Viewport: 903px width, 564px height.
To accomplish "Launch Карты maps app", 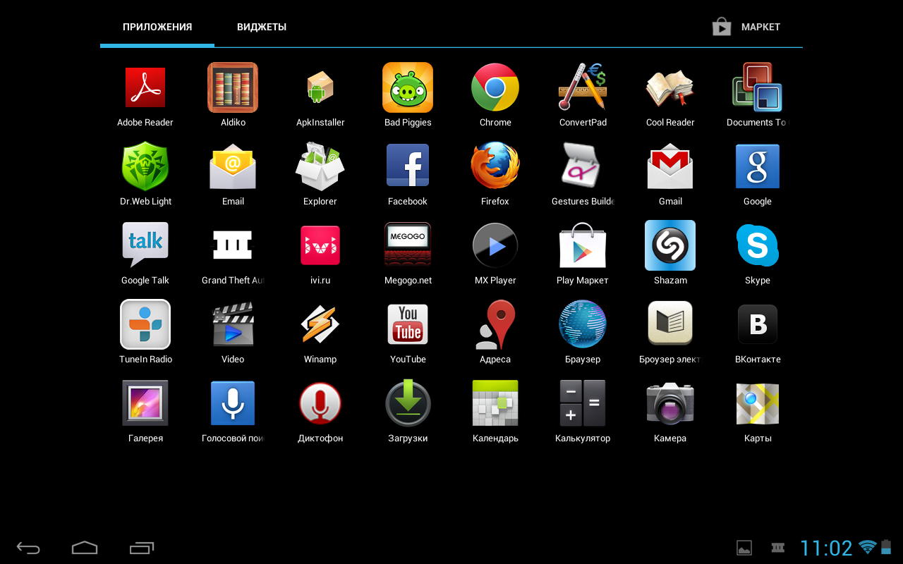I will pyautogui.click(x=758, y=403).
